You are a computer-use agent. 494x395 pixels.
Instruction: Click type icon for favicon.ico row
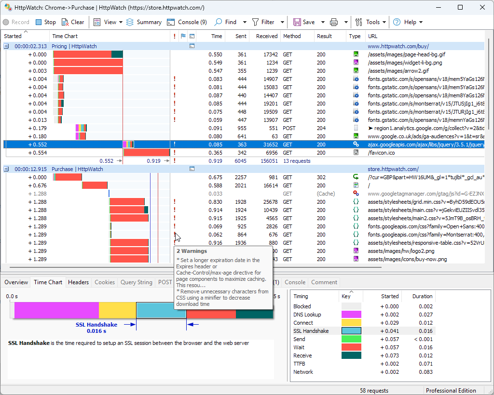(x=356, y=153)
